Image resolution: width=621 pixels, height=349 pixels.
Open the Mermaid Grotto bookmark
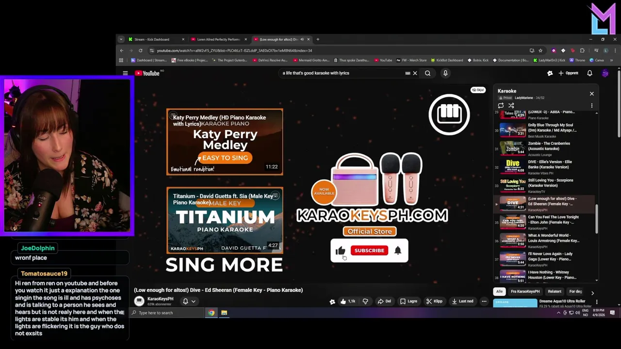[312, 60]
